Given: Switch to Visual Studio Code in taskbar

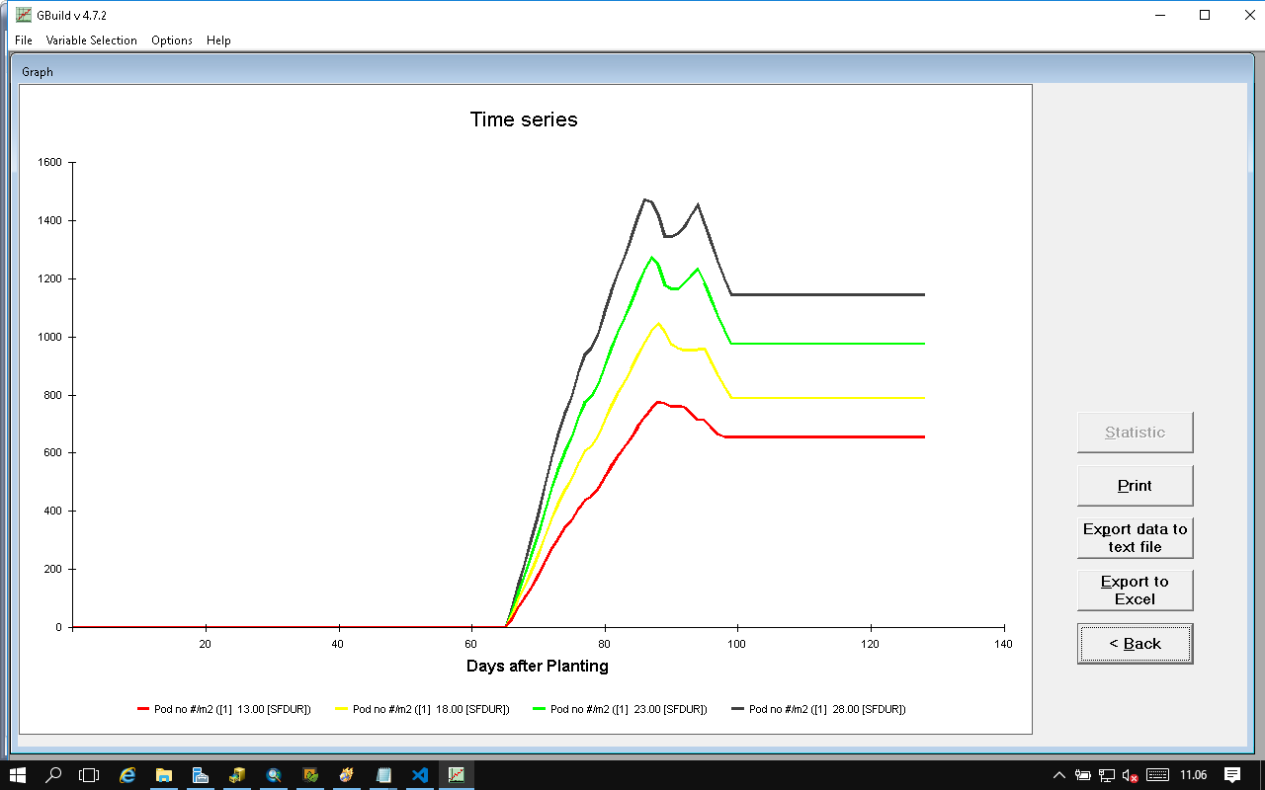Looking at the screenshot, I should pos(420,775).
